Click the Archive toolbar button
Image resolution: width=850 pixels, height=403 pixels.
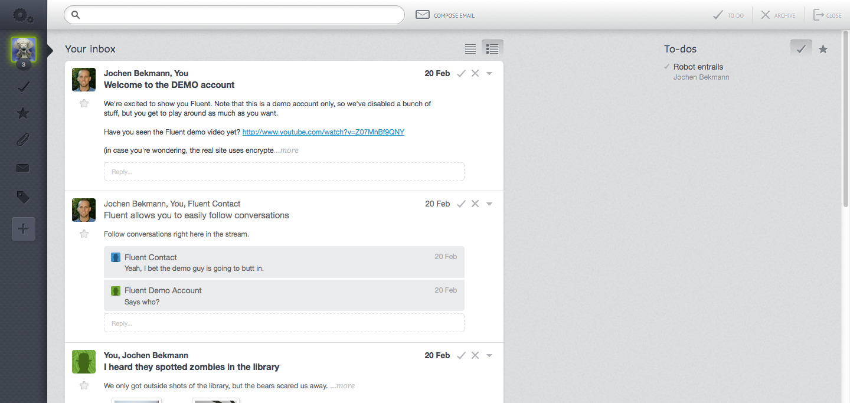coord(778,15)
